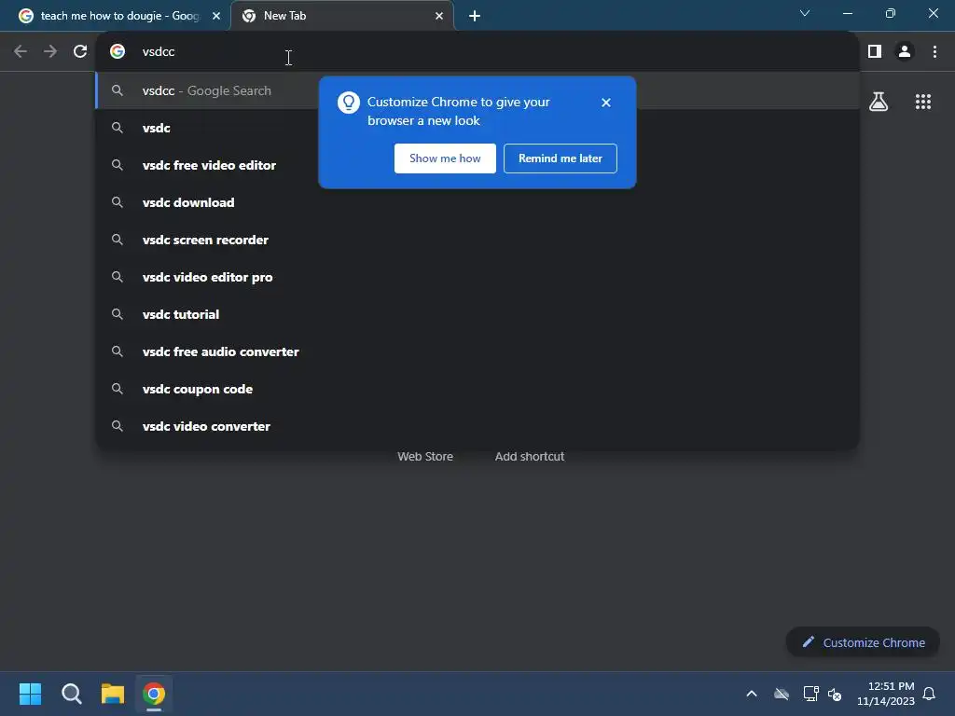Click the Chrome taskbar icon
Image resolution: width=955 pixels, height=716 pixels.
[154, 694]
